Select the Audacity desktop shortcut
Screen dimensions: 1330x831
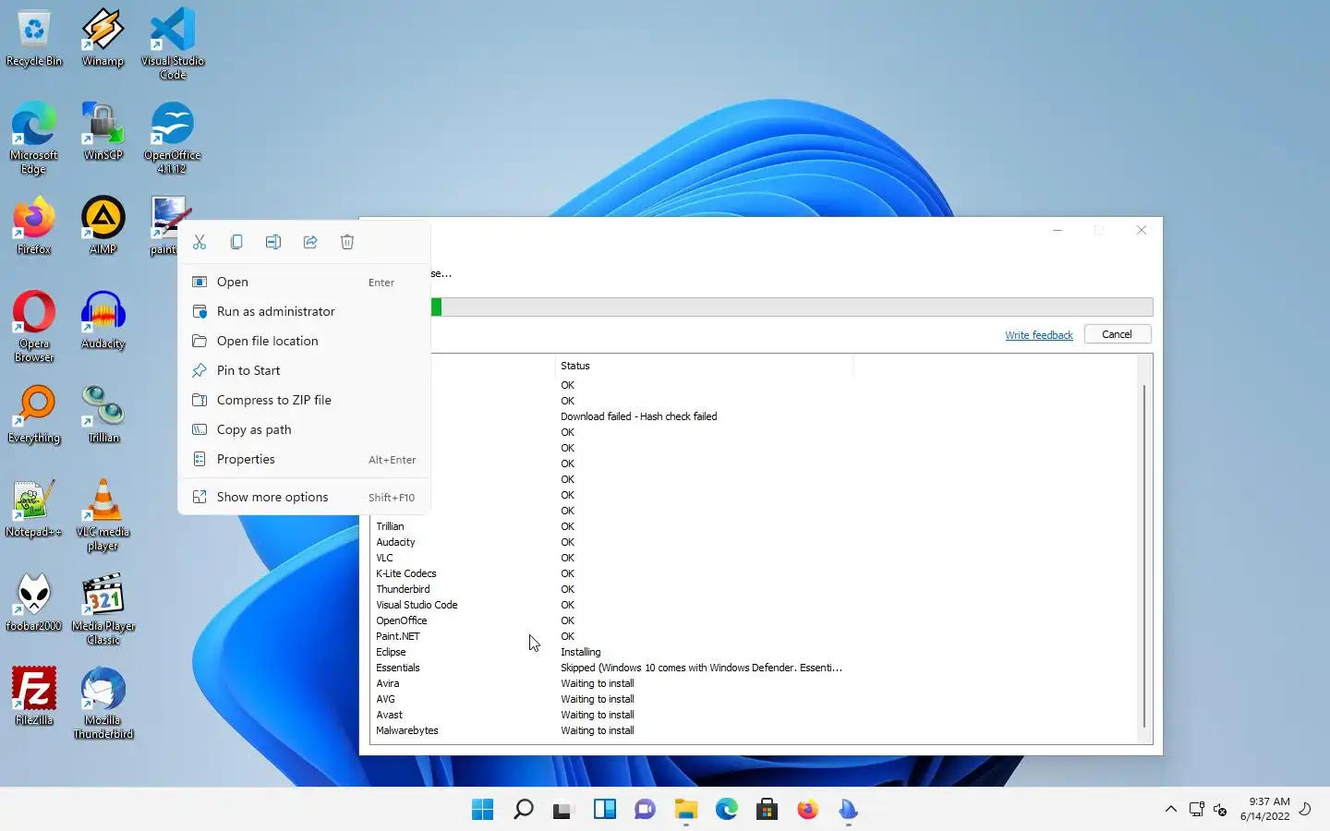point(103,320)
